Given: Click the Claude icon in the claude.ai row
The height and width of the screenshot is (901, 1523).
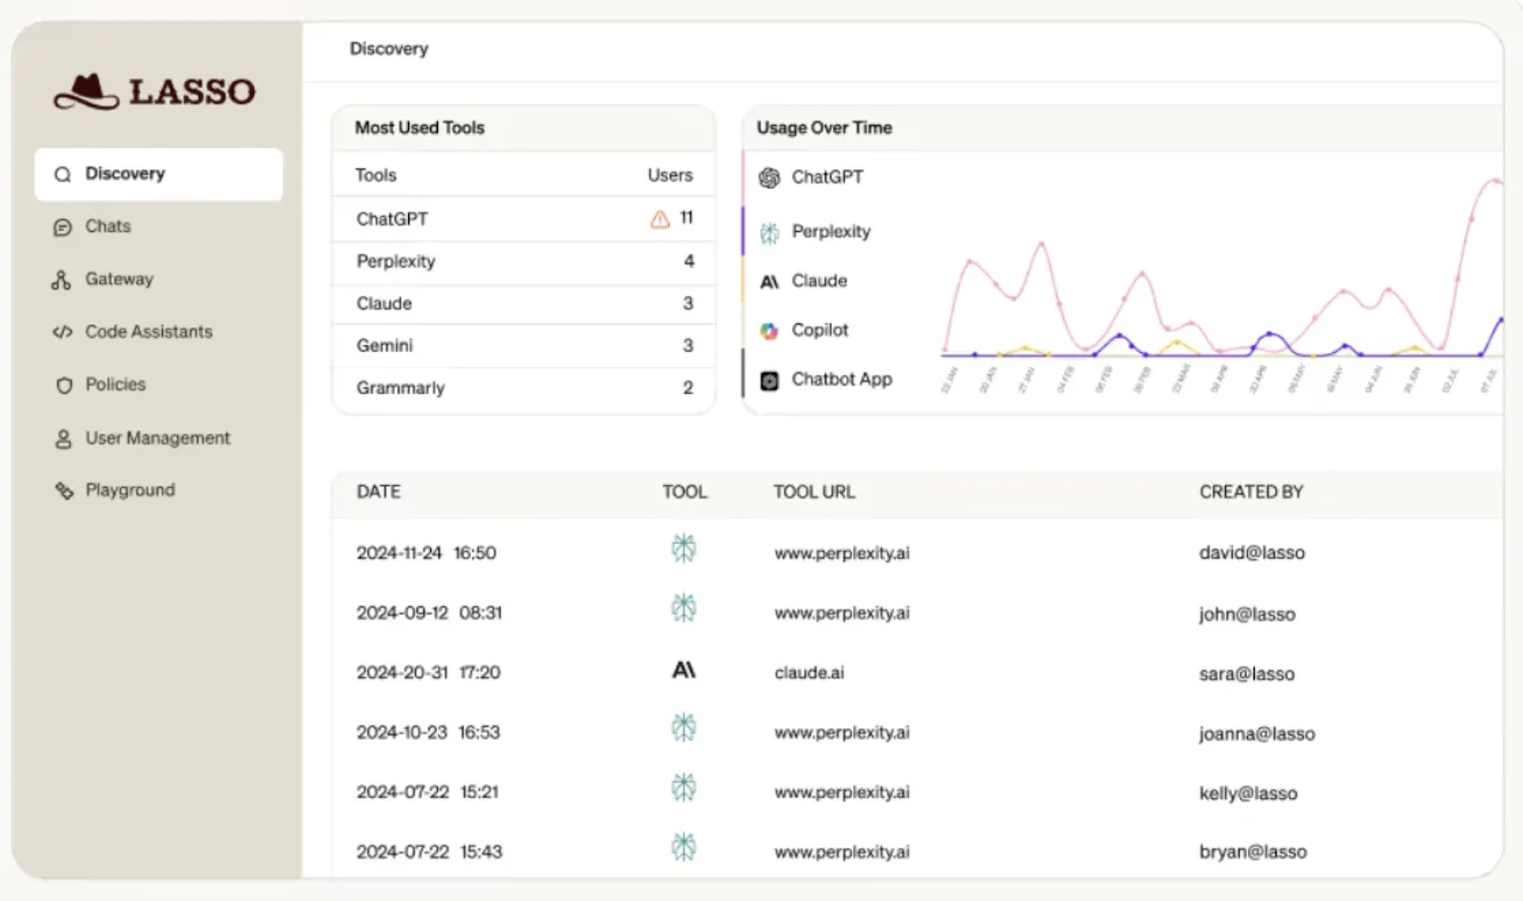Looking at the screenshot, I should [684, 671].
